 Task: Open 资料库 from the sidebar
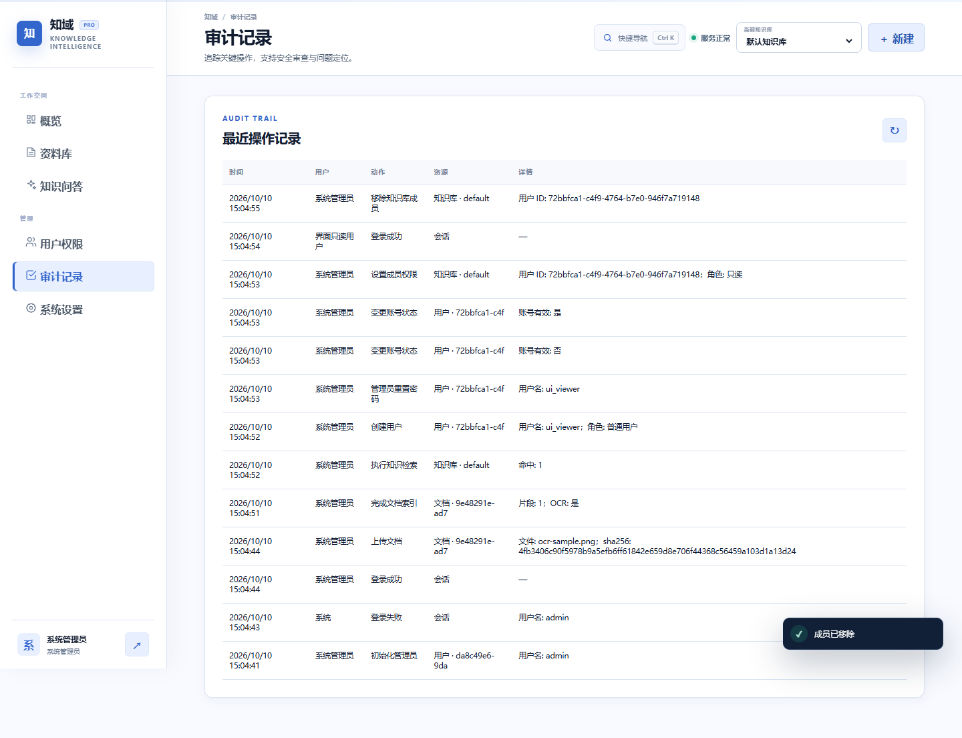pos(84,154)
